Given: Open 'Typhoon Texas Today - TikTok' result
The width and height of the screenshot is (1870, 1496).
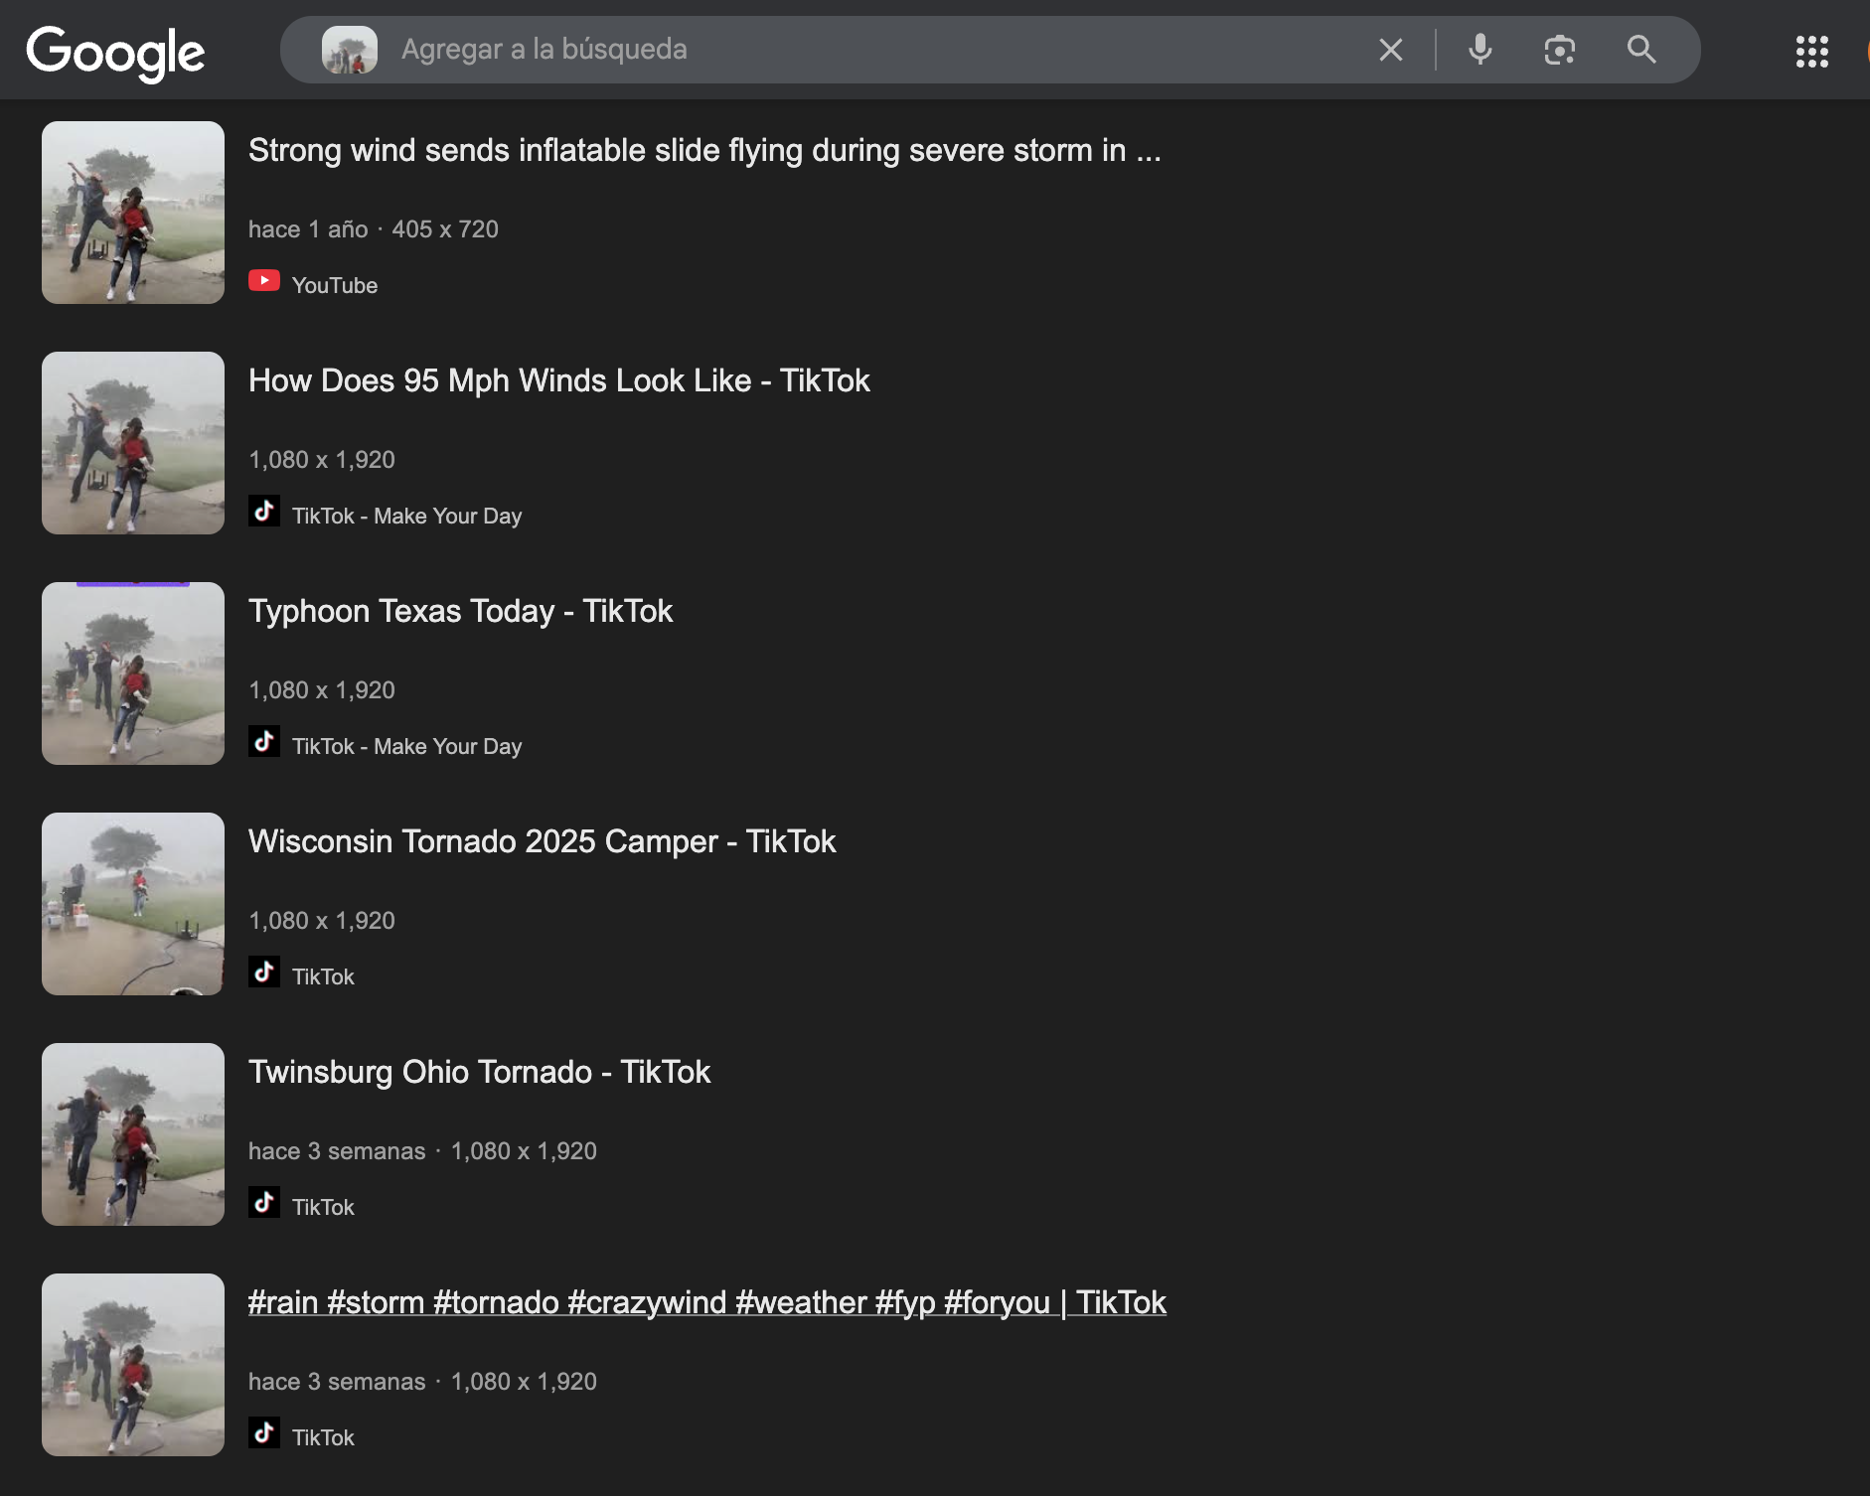Looking at the screenshot, I should [x=461, y=611].
